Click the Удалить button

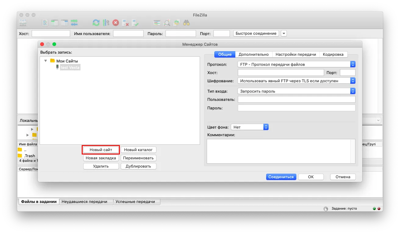pos(101,166)
